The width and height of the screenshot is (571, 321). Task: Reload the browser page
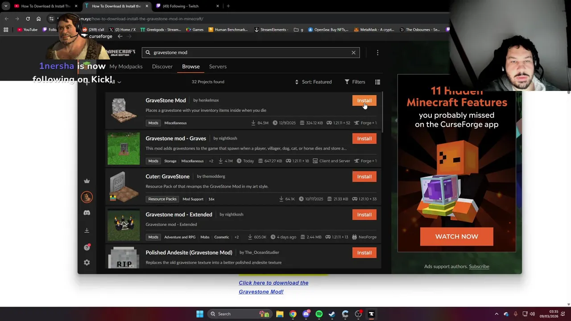[x=28, y=19]
